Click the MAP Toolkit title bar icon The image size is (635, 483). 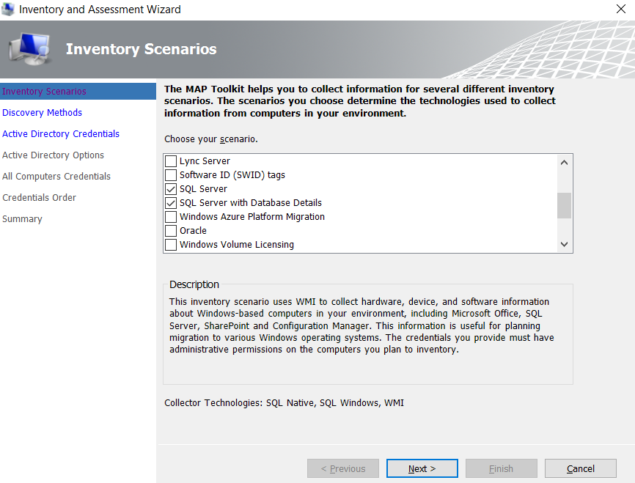point(8,10)
